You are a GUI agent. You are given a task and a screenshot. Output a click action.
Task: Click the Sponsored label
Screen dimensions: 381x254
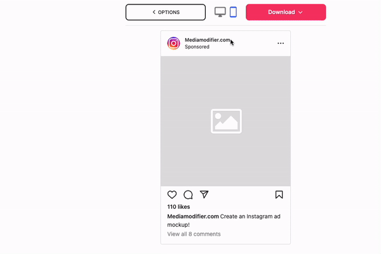point(197,46)
